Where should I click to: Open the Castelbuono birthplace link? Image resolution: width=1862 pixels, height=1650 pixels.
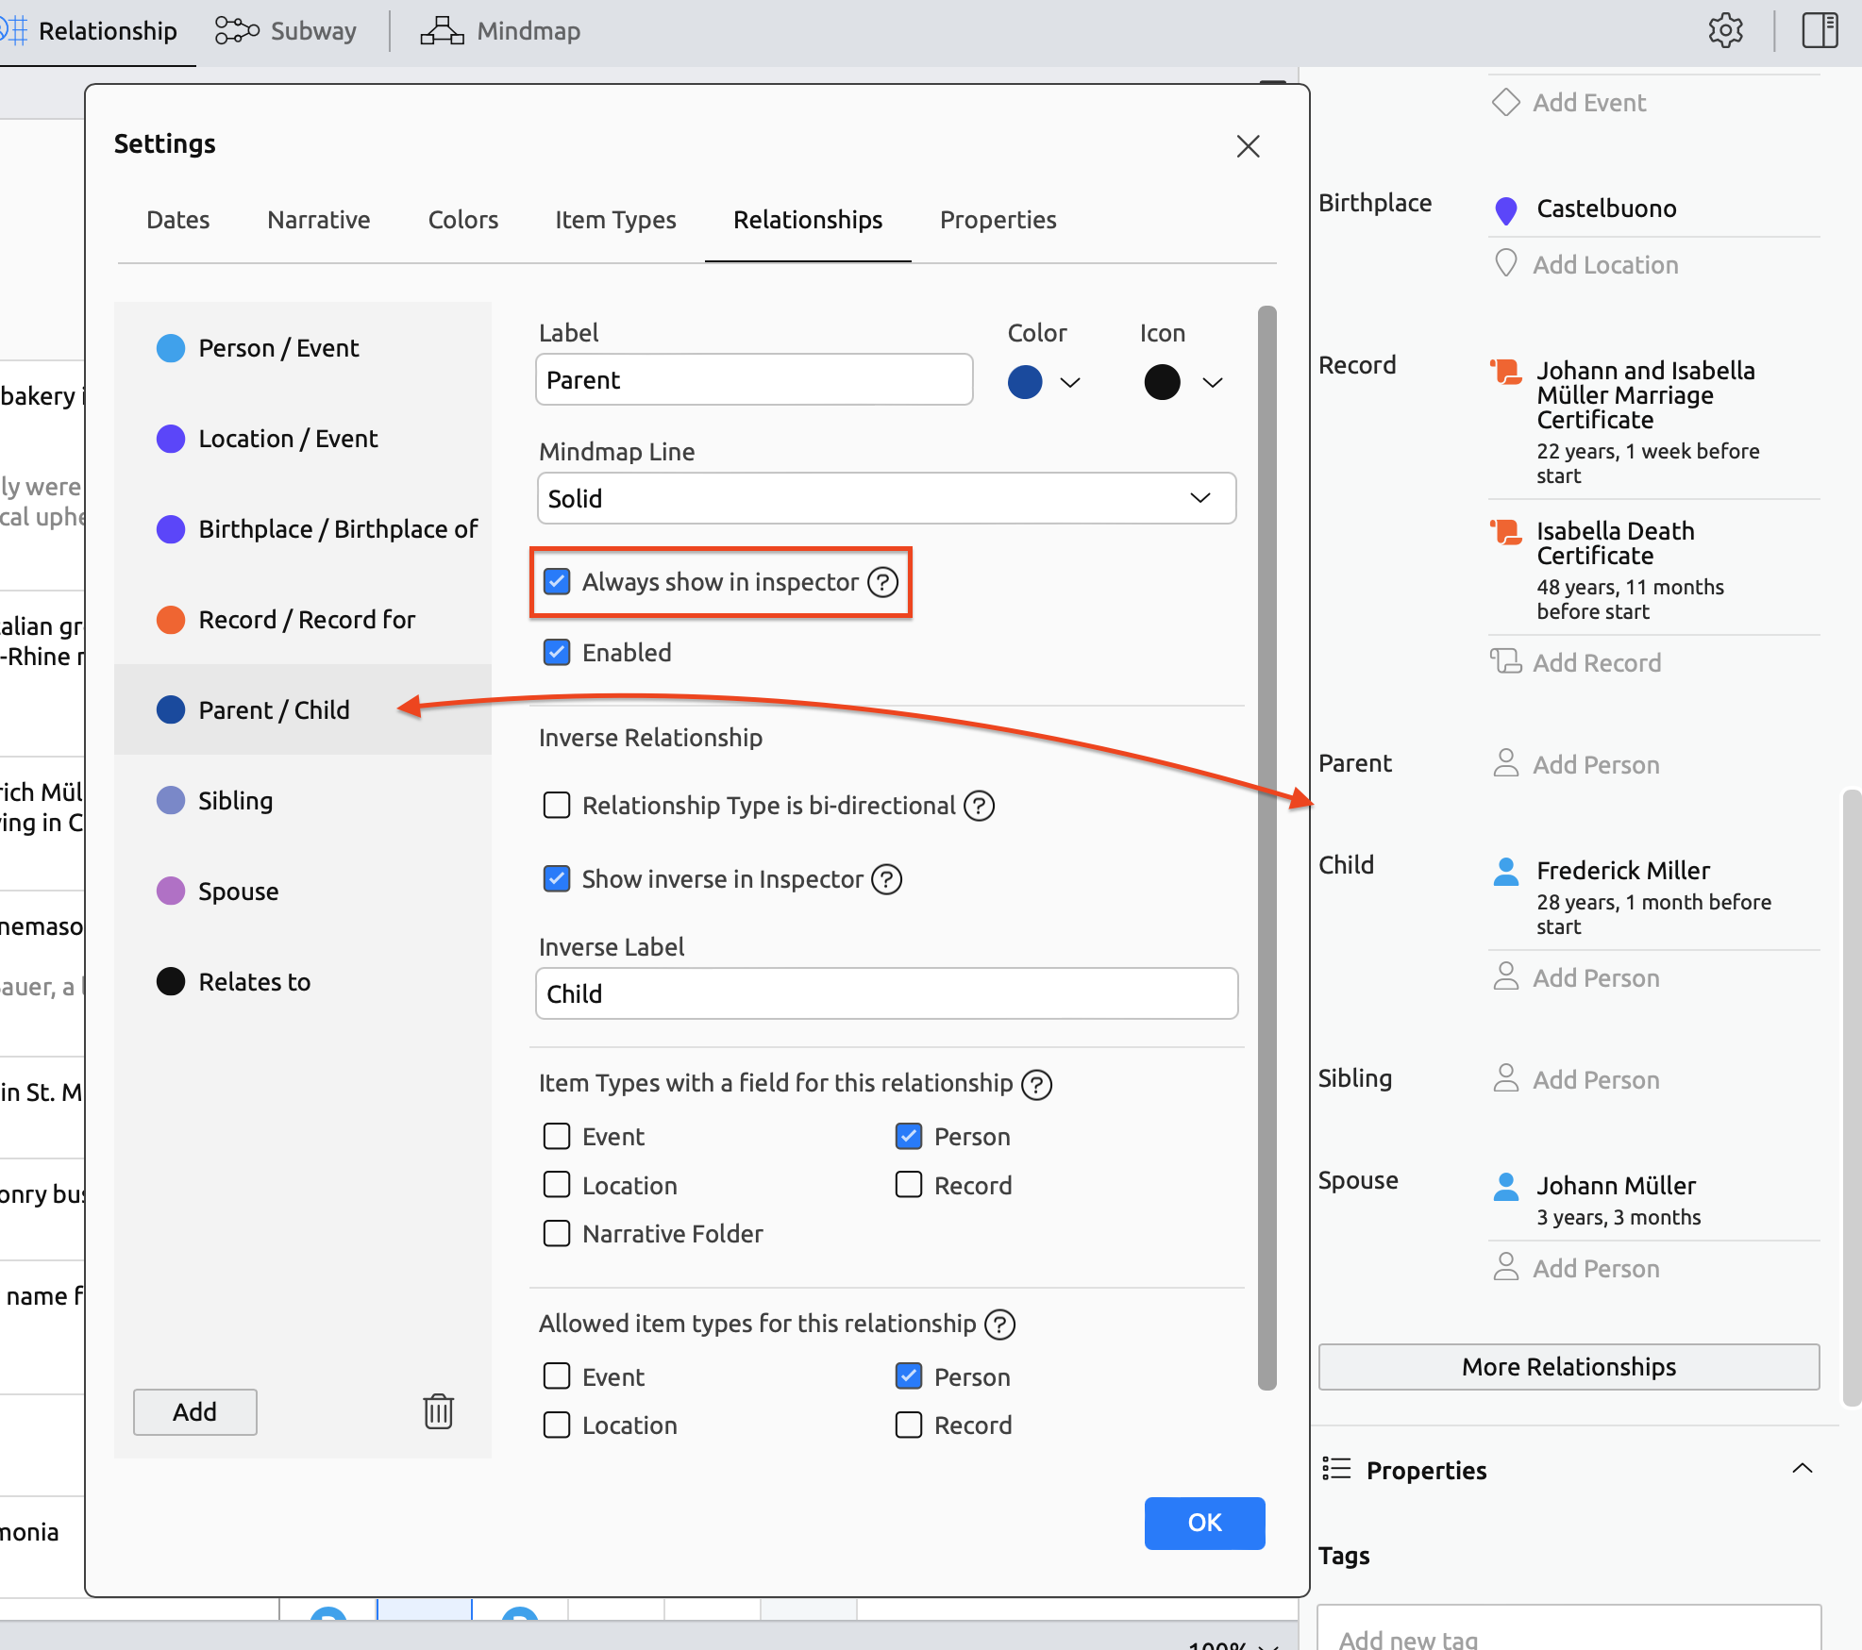[x=1606, y=208]
